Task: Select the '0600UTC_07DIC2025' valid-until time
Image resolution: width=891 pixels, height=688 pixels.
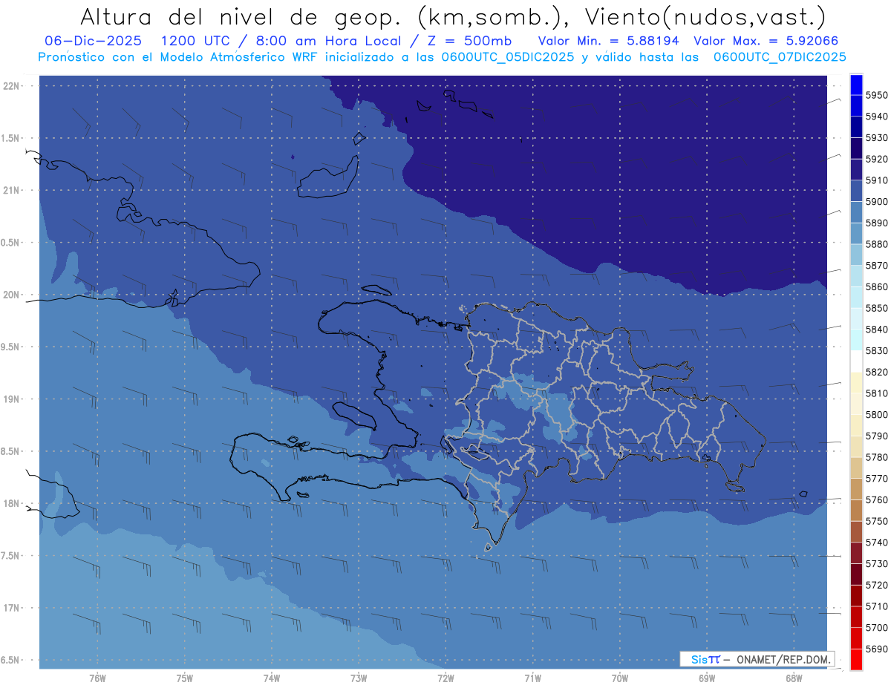Action: point(778,57)
